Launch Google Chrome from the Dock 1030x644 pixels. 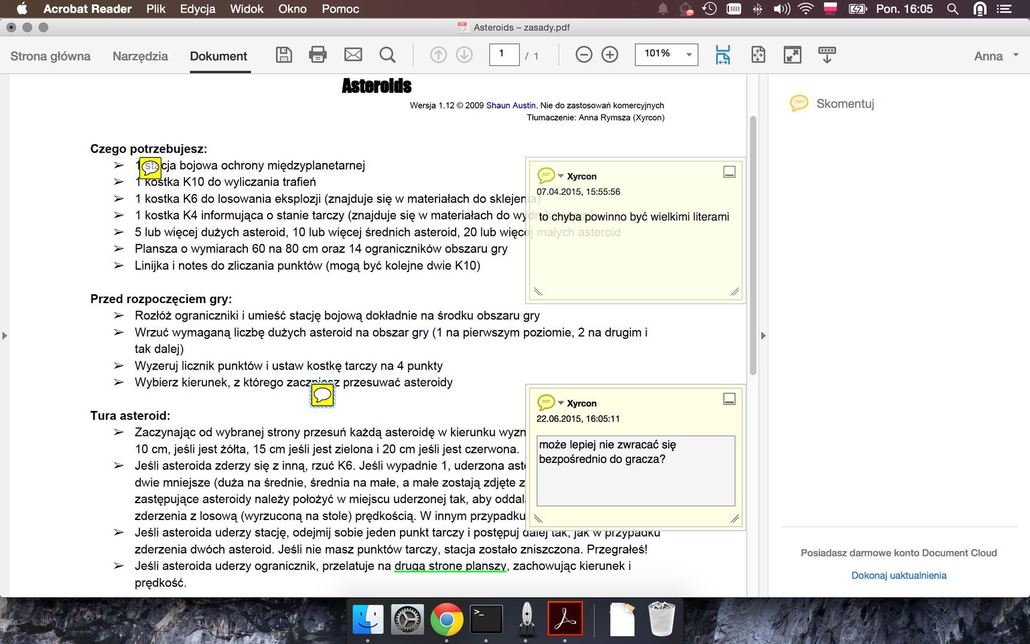447,619
